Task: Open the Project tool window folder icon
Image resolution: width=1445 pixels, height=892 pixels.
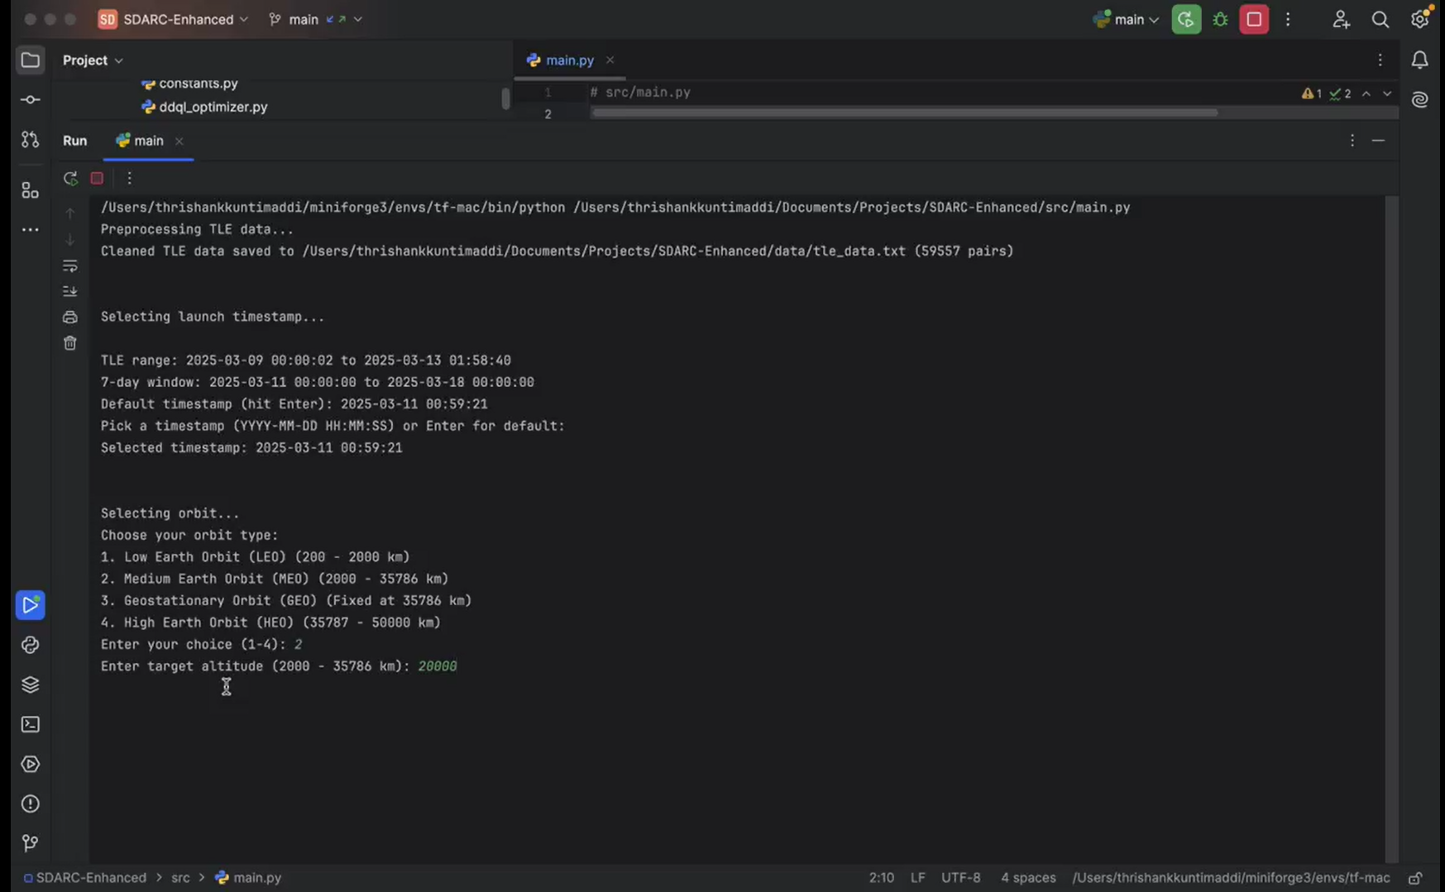Action: click(x=30, y=60)
